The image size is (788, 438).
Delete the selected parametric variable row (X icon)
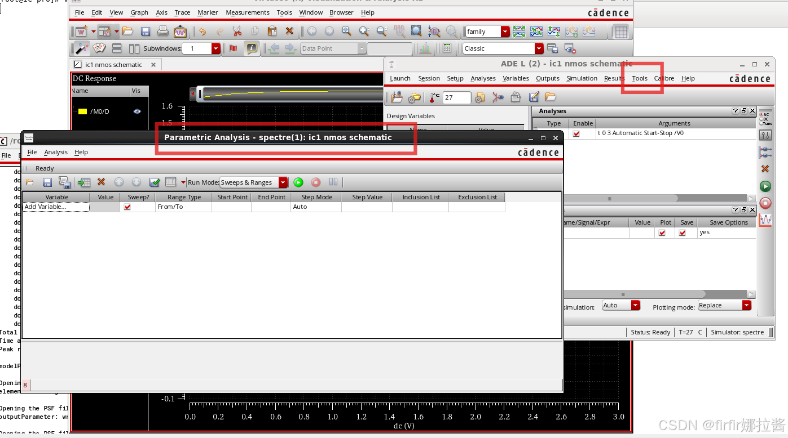coord(101,182)
